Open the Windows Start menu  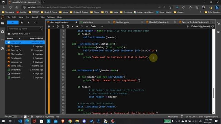[x=3, y=121]
